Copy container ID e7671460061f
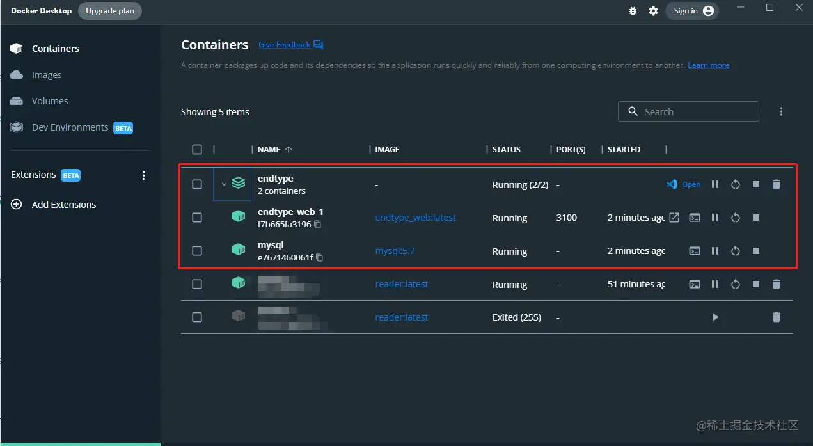 pyautogui.click(x=320, y=258)
